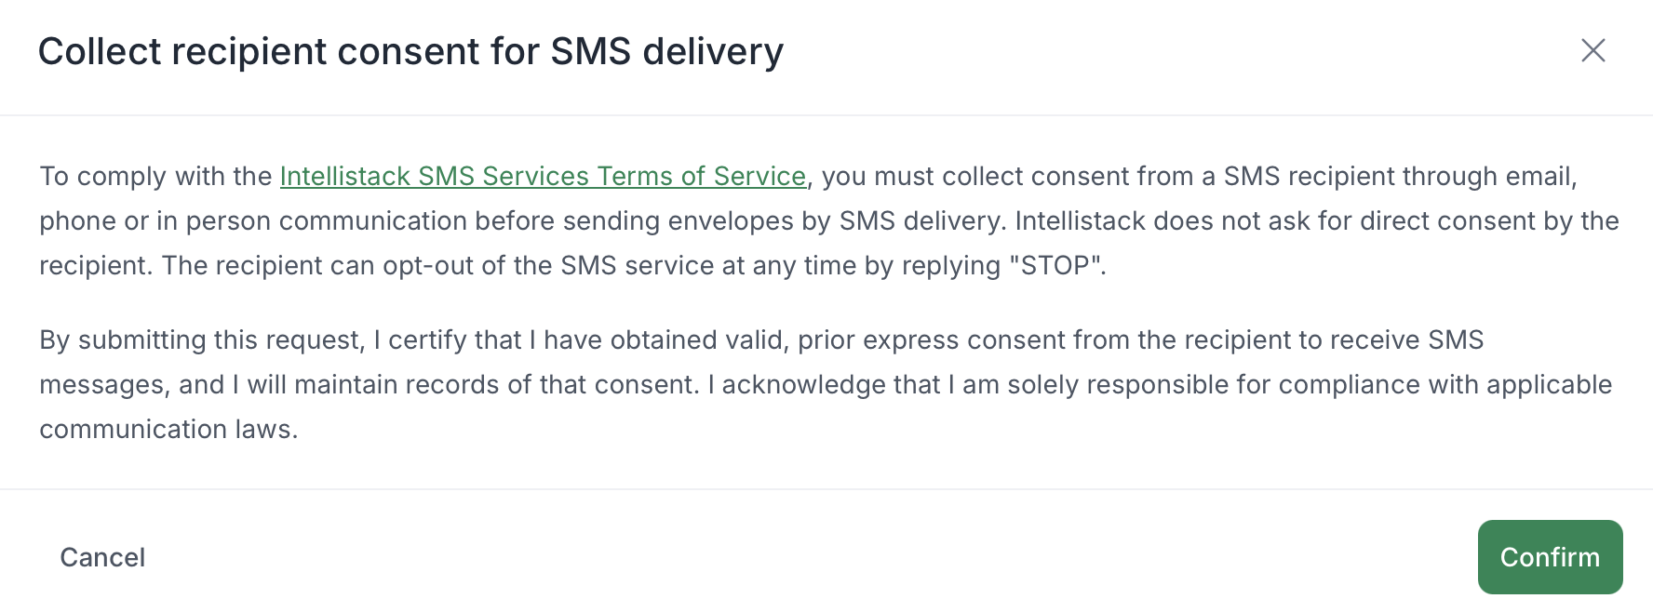
Task: Click the closing words "communication laws."
Action: [x=168, y=430]
